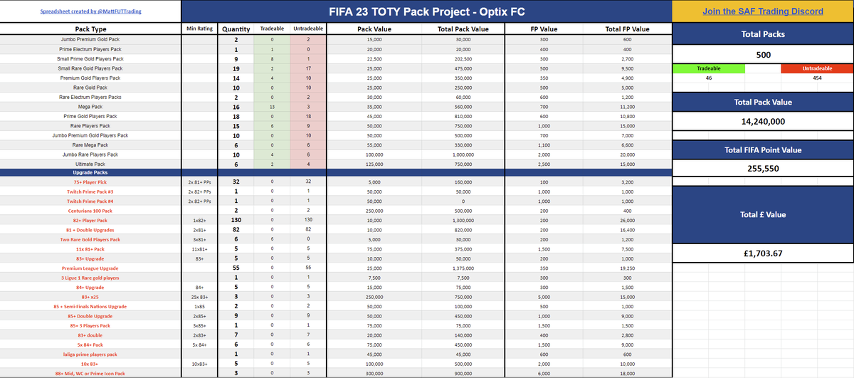Click the 'Ultimate Pack' row label
854x378 pixels.
[90, 164]
